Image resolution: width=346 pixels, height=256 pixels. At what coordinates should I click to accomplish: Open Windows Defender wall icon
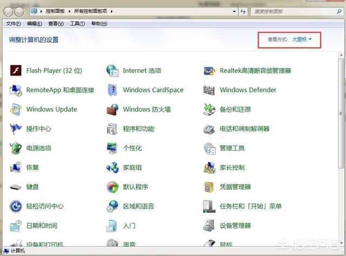pos(209,90)
